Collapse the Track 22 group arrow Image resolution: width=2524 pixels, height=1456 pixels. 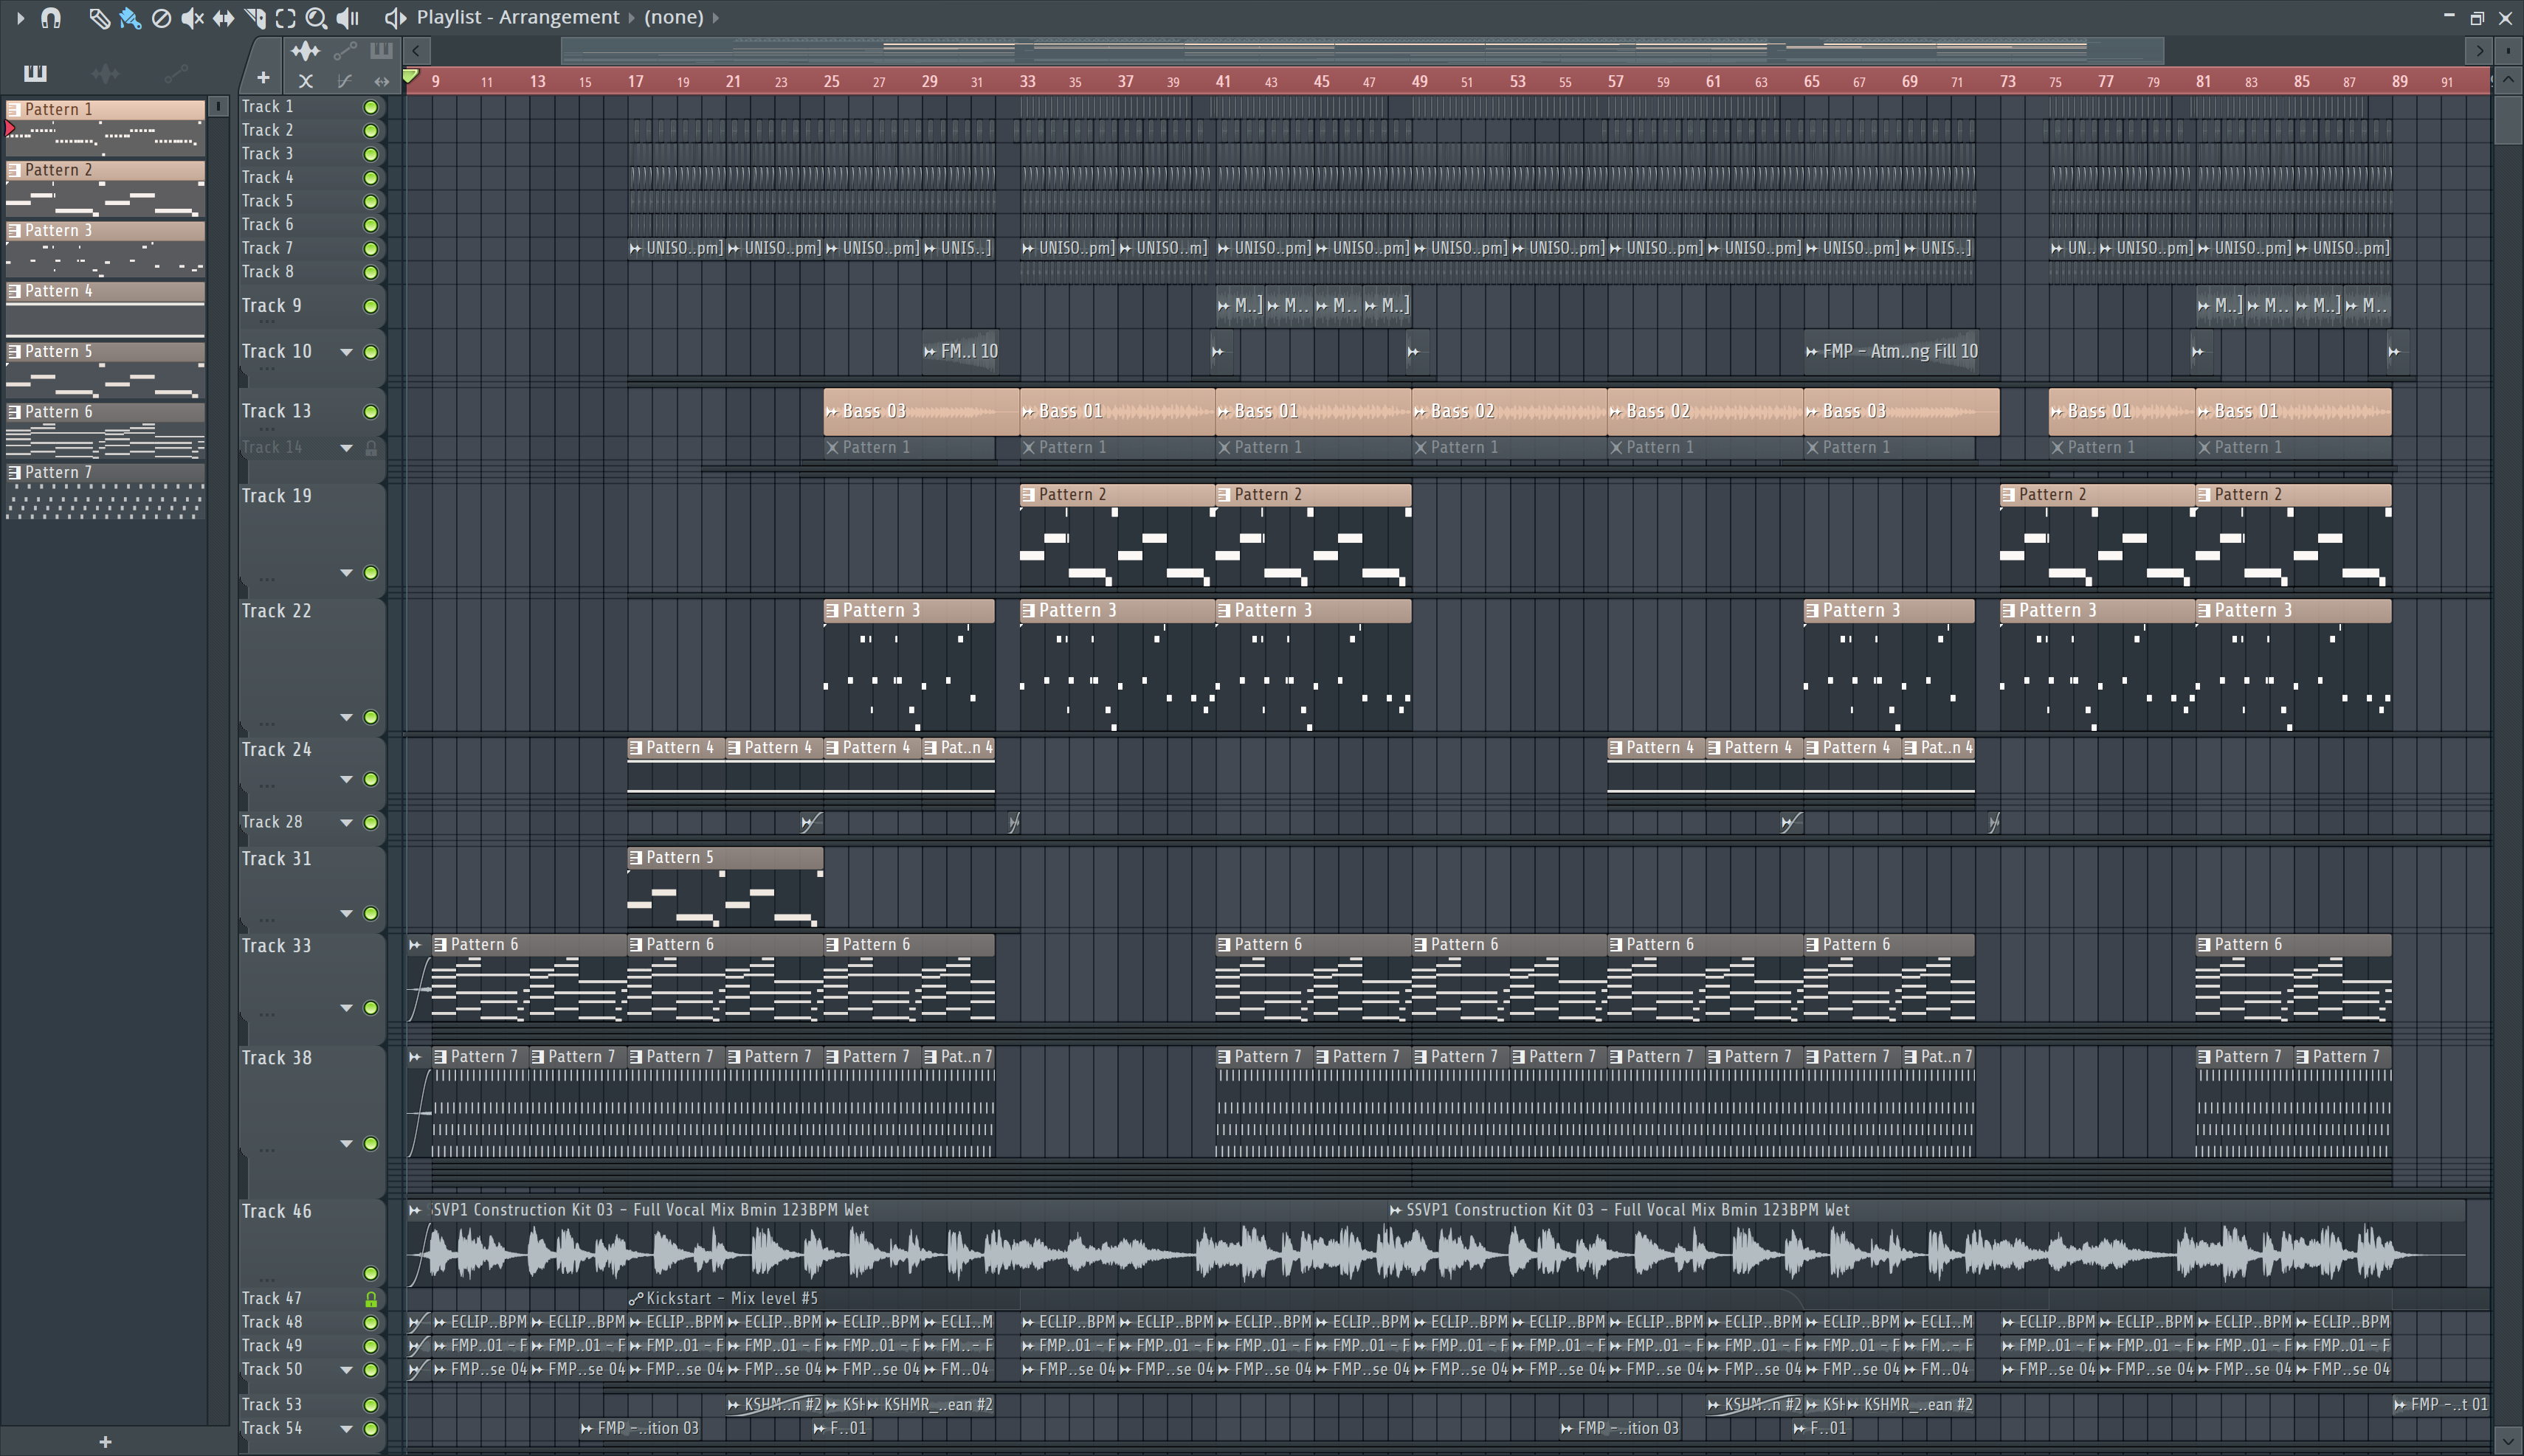coord(346,717)
